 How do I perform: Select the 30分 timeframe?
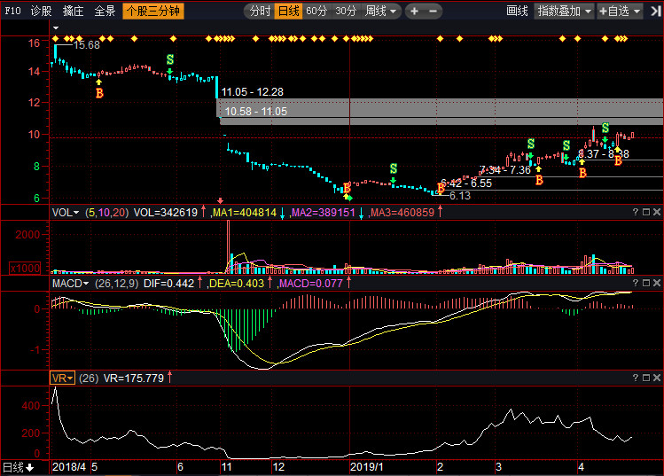pos(346,12)
